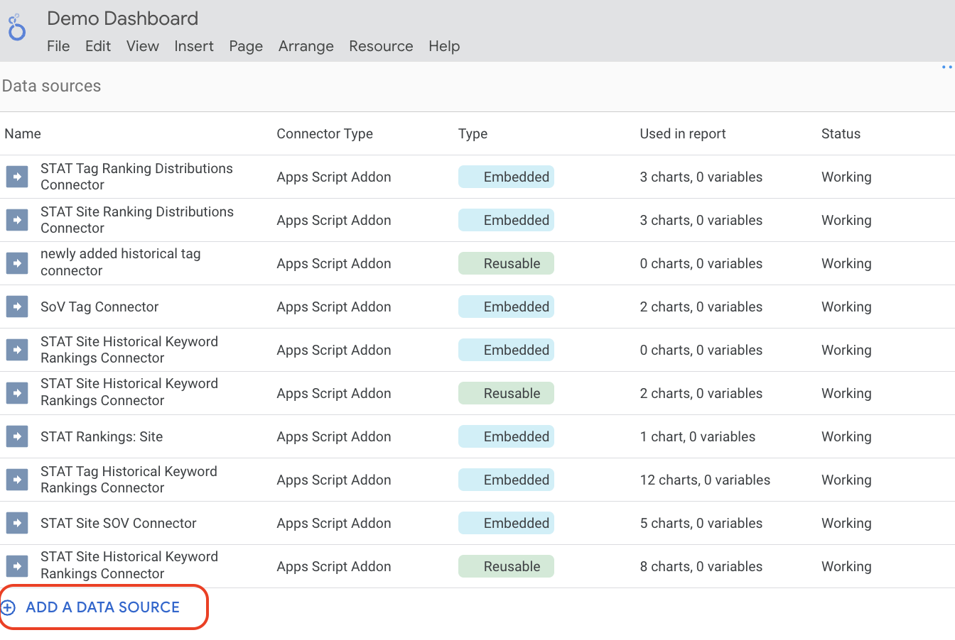Open the File menu
The height and width of the screenshot is (640, 955).
(58, 46)
